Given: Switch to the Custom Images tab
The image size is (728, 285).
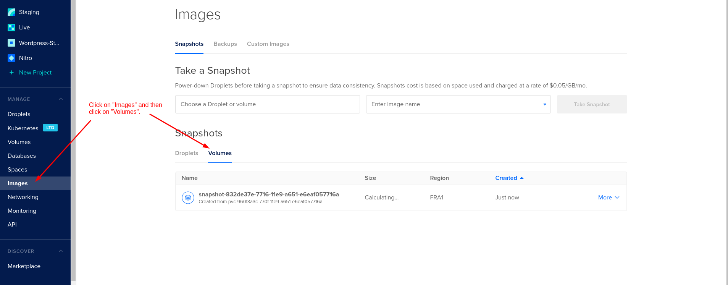Looking at the screenshot, I should point(268,44).
